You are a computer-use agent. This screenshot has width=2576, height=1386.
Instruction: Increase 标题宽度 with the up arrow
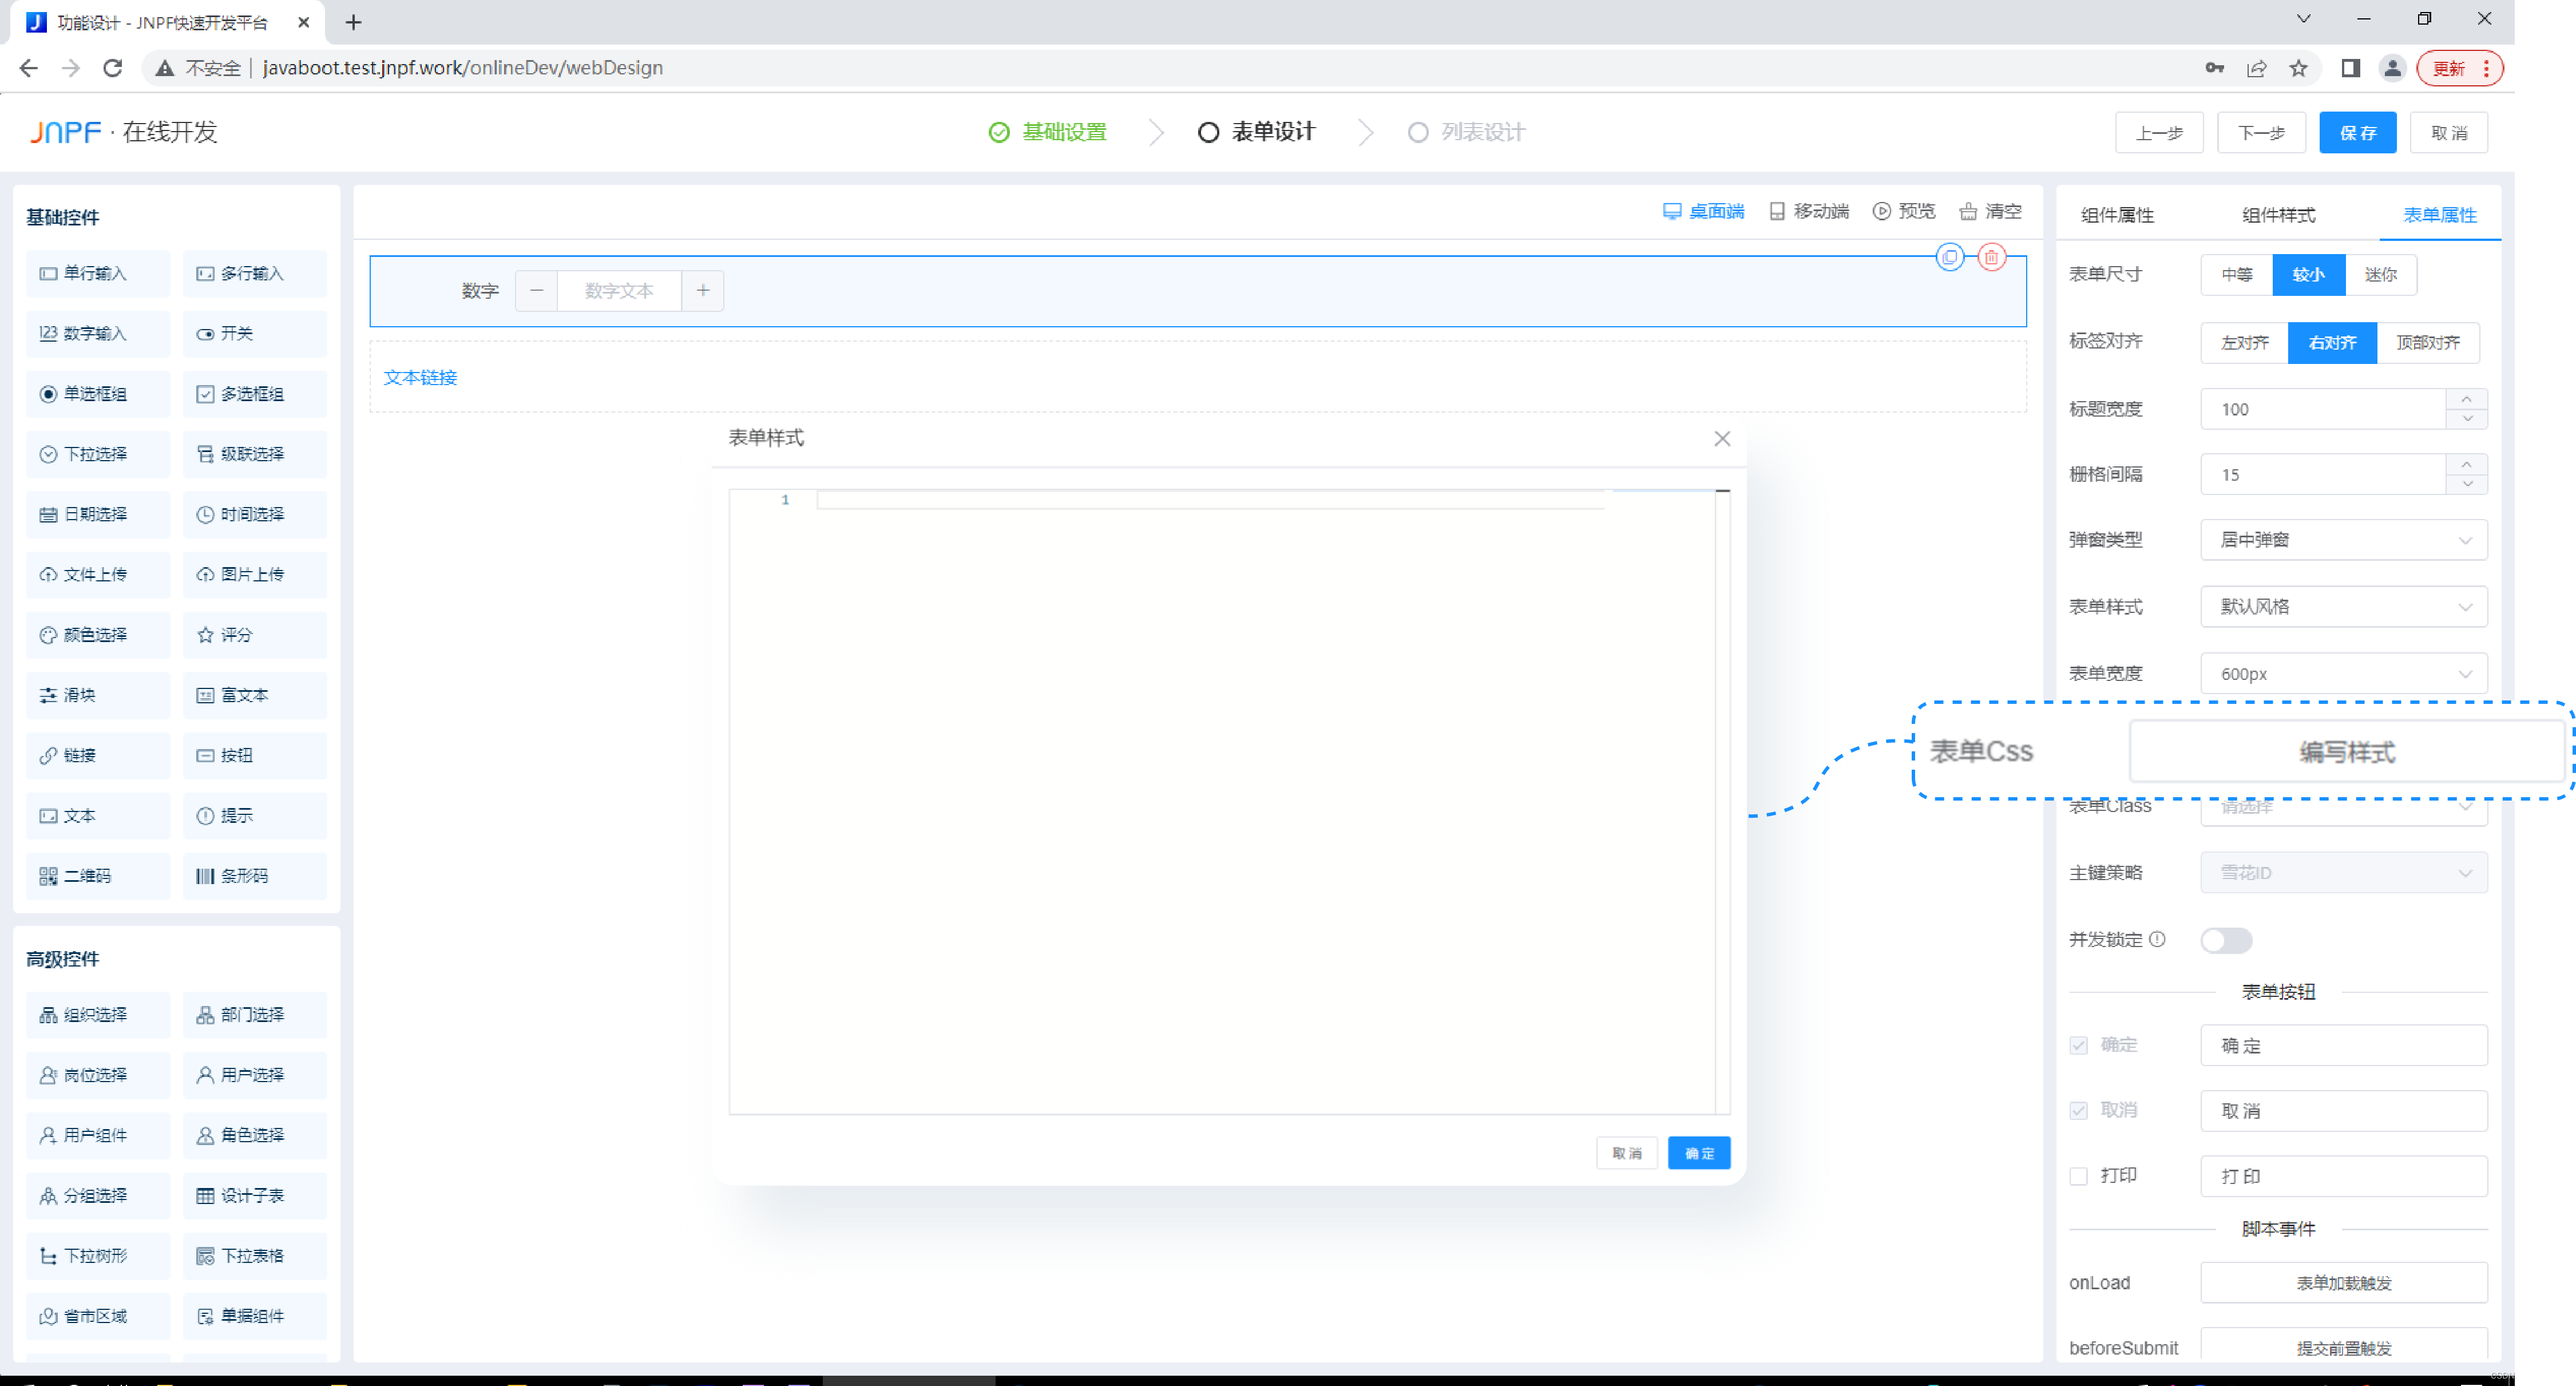point(2467,399)
